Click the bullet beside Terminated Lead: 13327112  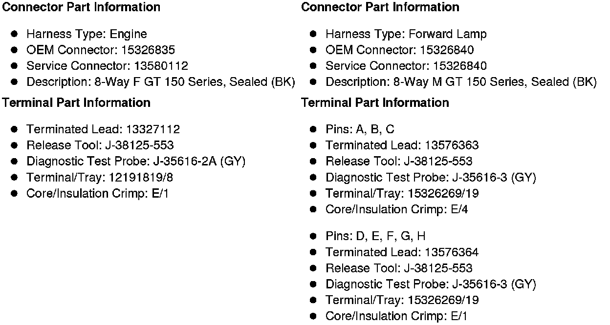(15, 129)
